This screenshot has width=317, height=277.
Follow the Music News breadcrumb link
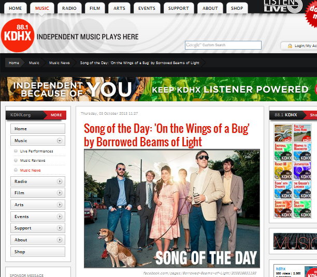59,63
